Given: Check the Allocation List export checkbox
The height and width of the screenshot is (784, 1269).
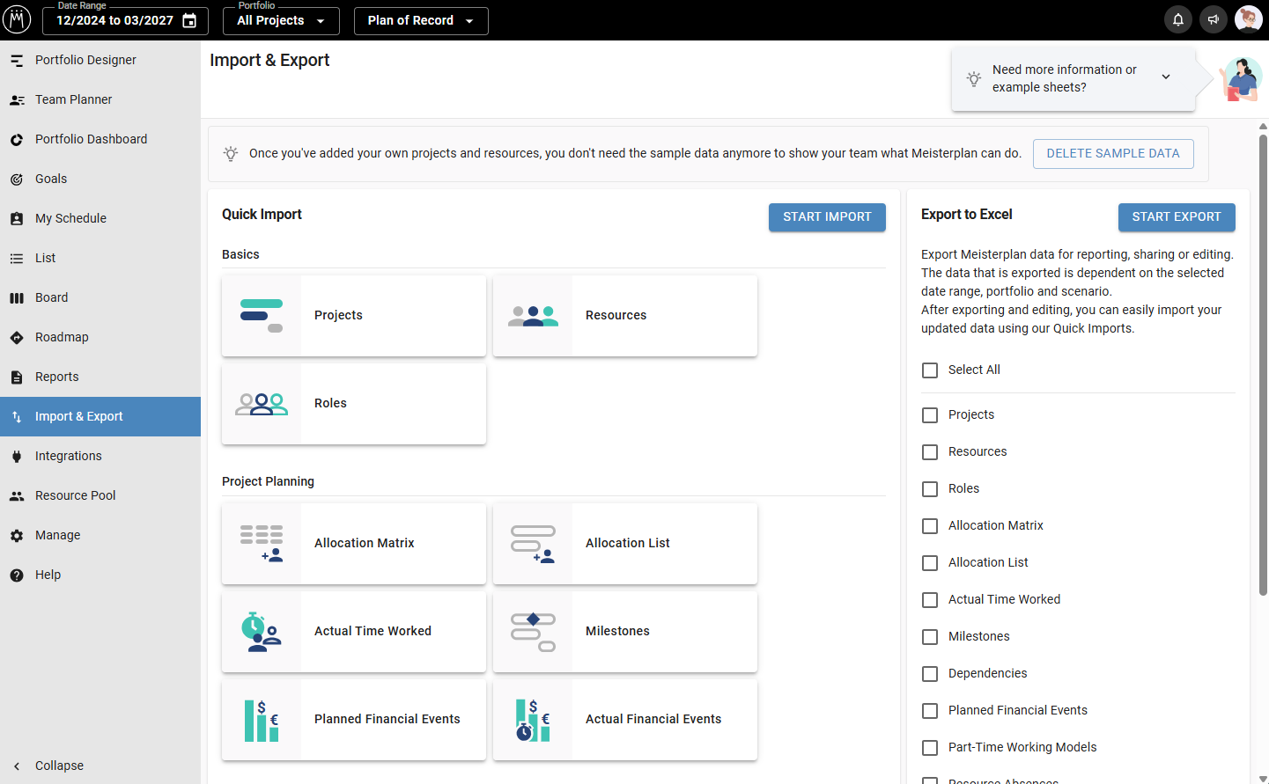Looking at the screenshot, I should pyautogui.click(x=930, y=563).
